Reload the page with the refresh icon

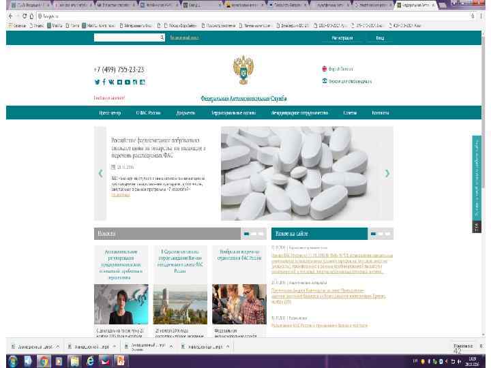(25, 16)
